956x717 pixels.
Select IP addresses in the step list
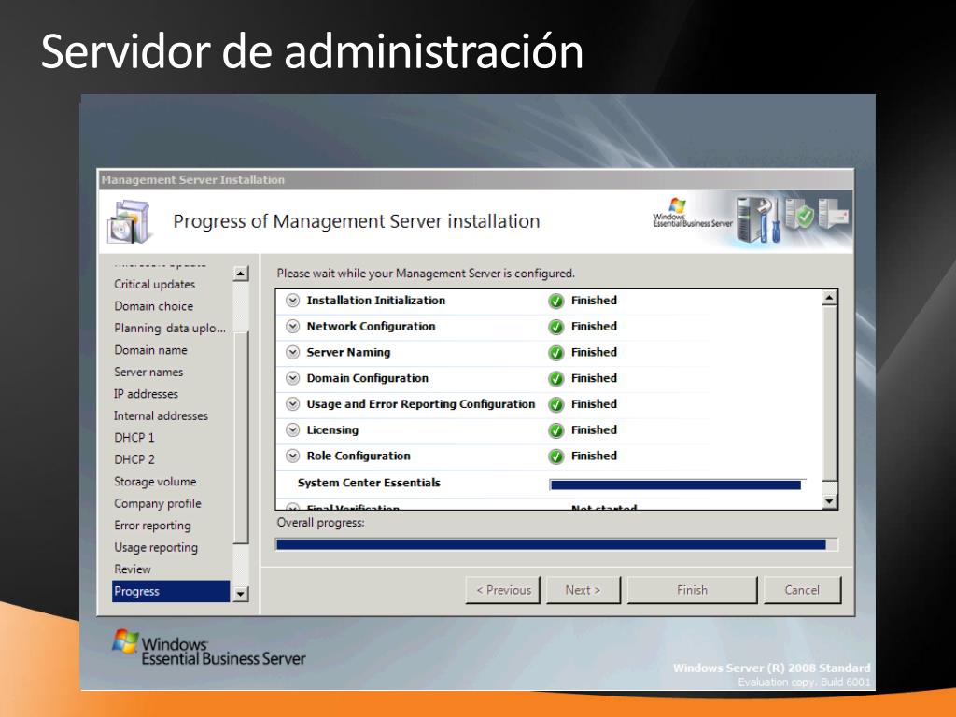point(146,394)
